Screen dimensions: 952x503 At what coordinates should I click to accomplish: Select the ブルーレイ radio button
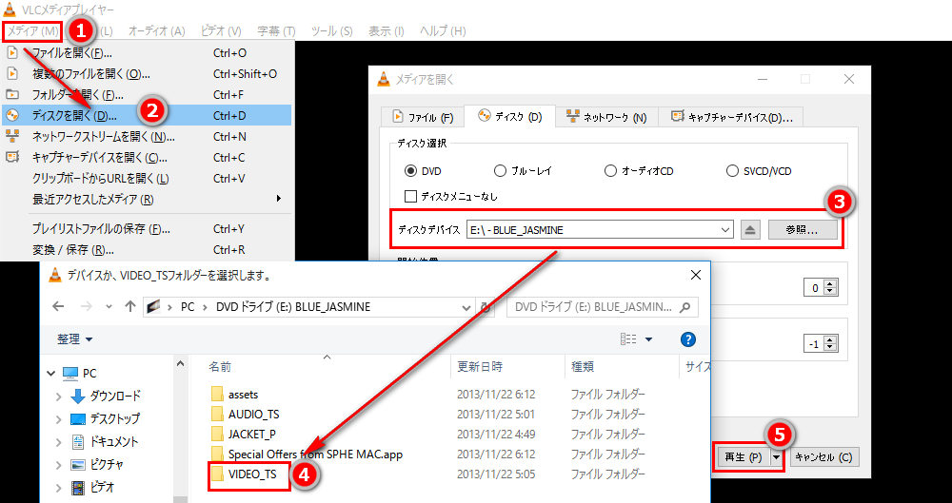pos(500,171)
